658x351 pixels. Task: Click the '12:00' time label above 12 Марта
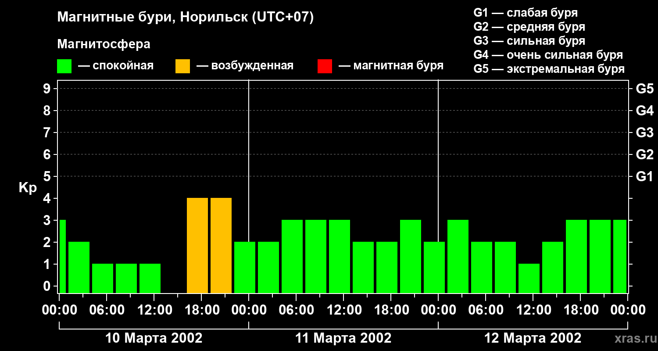click(x=533, y=310)
